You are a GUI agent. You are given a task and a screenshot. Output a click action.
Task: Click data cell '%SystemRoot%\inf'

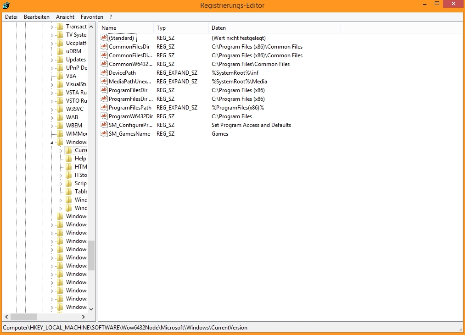(235, 72)
